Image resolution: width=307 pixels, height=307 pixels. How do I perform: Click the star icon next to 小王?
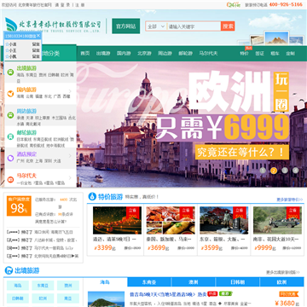[x=7, y=50]
